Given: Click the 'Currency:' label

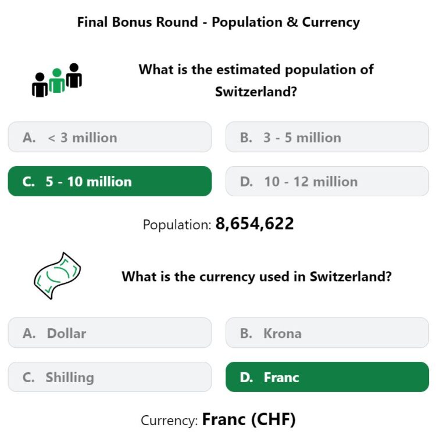Looking at the screenshot, I should pyautogui.click(x=169, y=420).
